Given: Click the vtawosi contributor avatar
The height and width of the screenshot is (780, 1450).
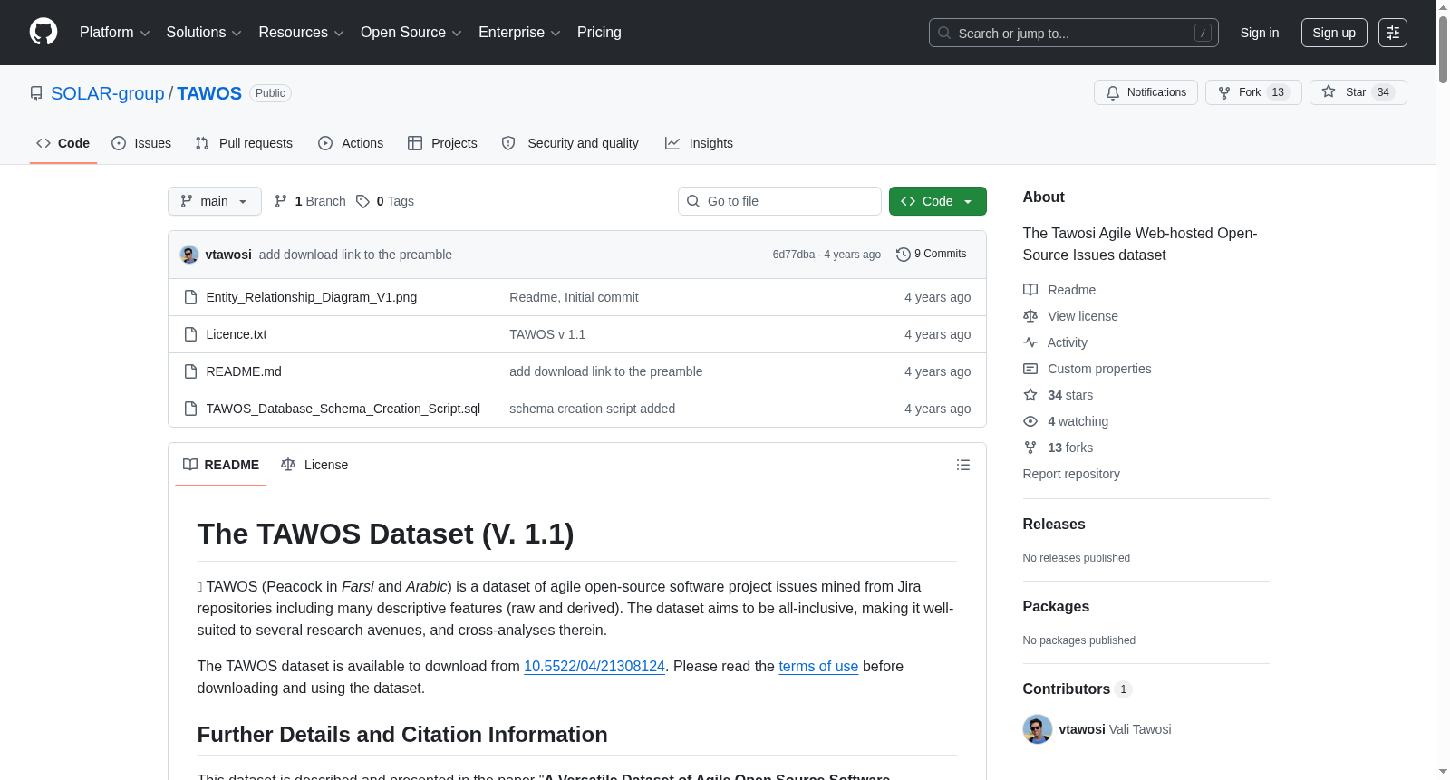Looking at the screenshot, I should (x=1038, y=729).
